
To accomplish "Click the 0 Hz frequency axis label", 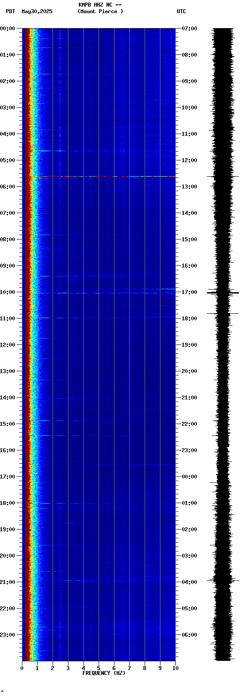I will pos(22,668).
